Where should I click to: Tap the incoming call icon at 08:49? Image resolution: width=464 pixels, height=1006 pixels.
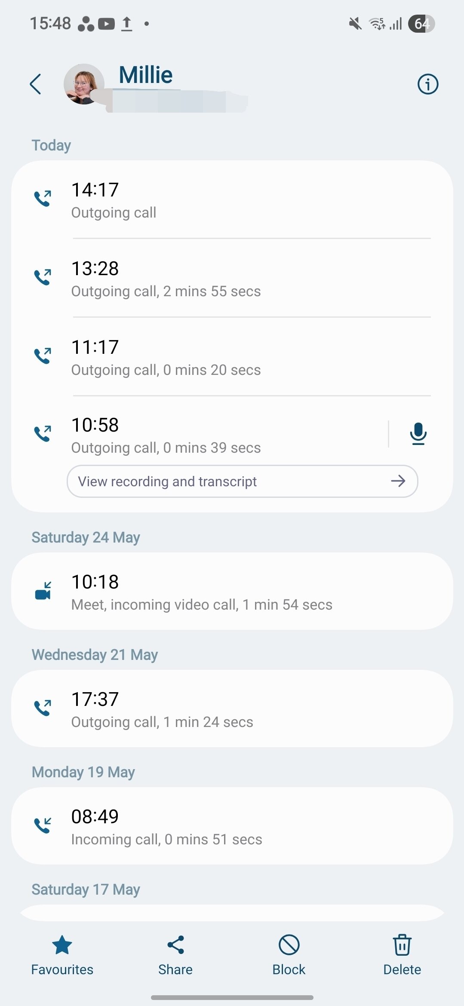[x=43, y=825]
